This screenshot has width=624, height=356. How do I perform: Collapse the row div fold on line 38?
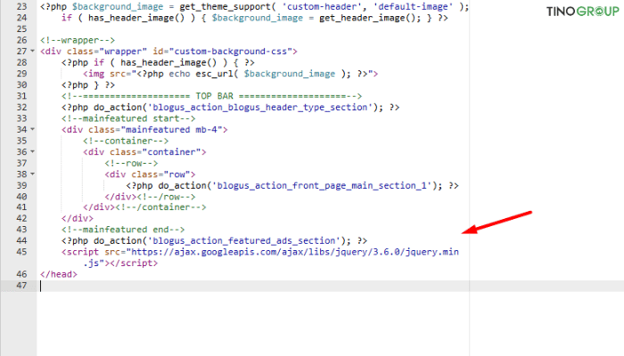pos(33,174)
